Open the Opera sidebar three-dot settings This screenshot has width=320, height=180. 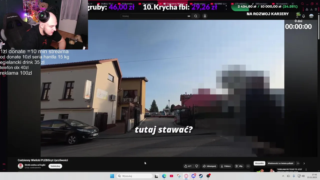click(x=4, y=169)
